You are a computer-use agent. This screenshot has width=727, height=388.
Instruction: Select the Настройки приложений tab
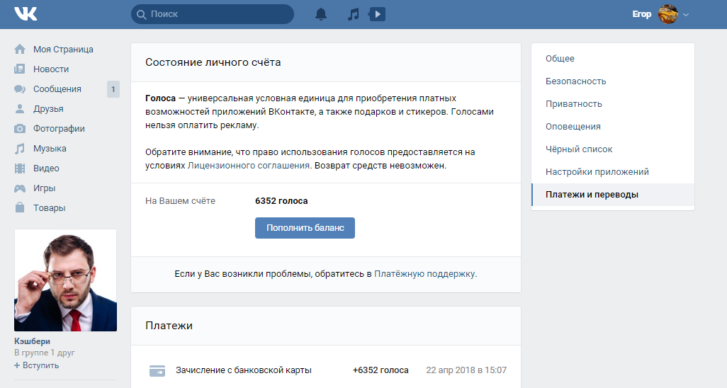[613, 172]
